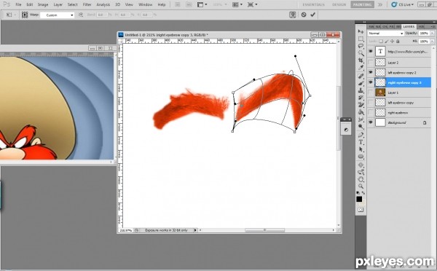Open the Window menu
The height and width of the screenshot is (271, 437).
tap(145, 4)
